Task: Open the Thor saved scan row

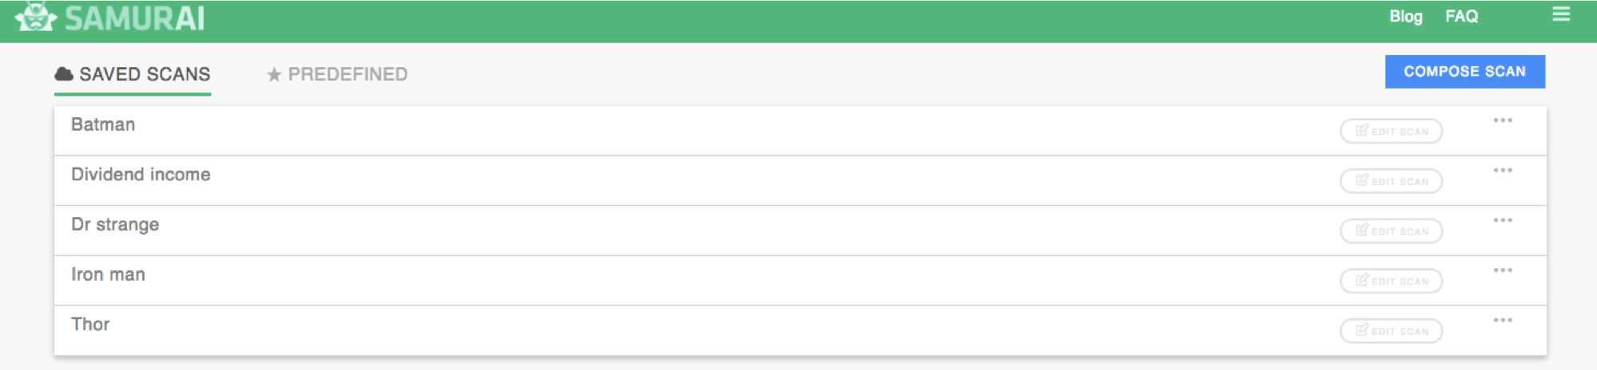Action: [x=800, y=331]
